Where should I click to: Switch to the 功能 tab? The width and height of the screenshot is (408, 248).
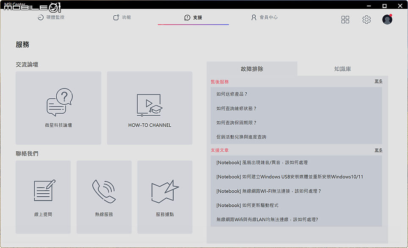coord(122,17)
